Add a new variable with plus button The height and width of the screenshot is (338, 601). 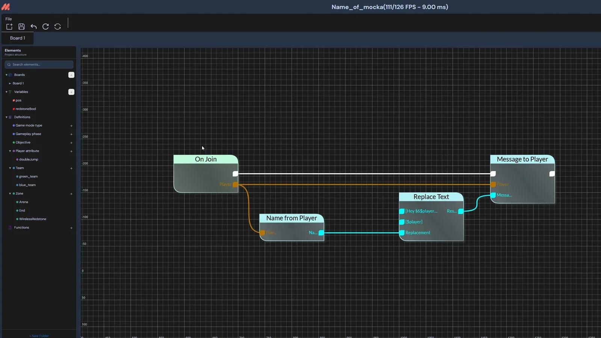coord(71,92)
